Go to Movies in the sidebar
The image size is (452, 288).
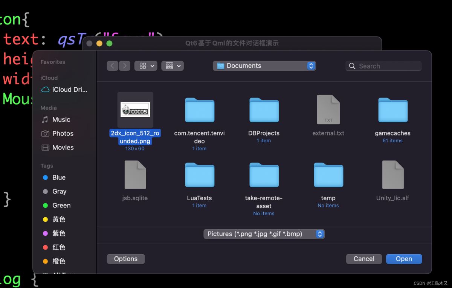(63, 147)
